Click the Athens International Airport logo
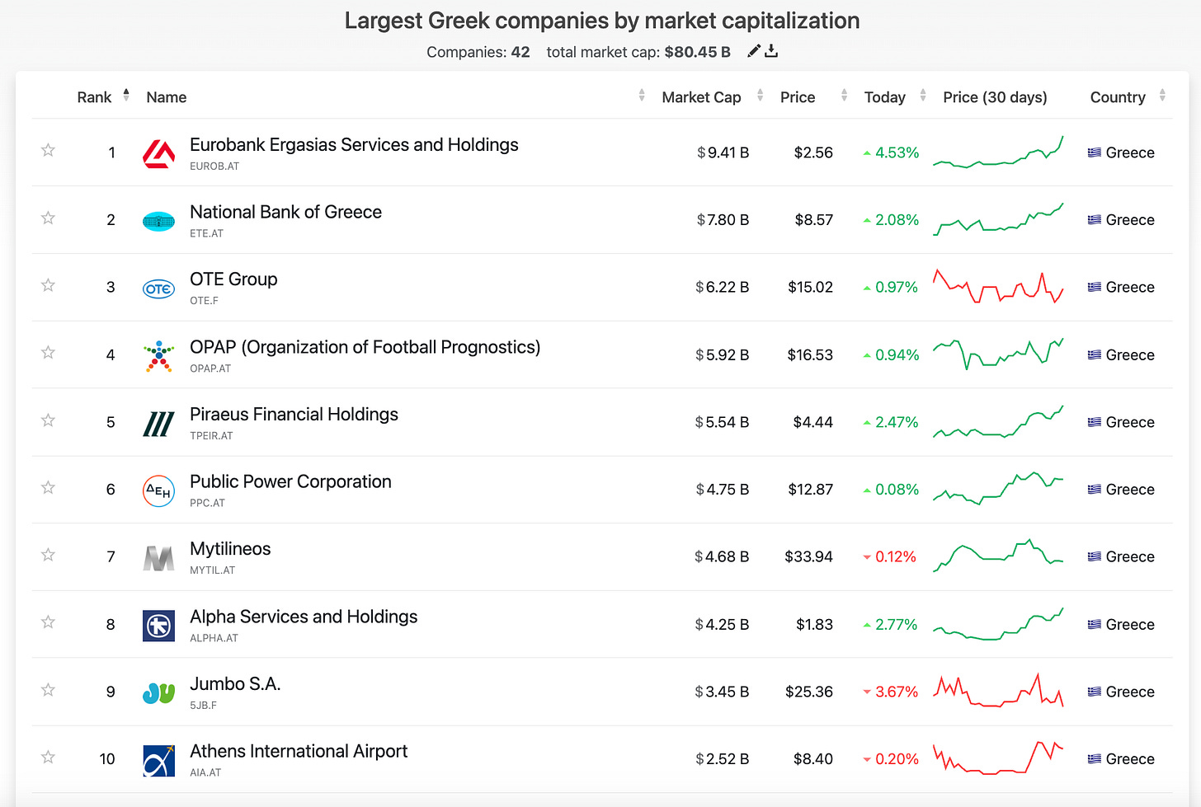This screenshot has width=1201, height=807. coord(158,761)
